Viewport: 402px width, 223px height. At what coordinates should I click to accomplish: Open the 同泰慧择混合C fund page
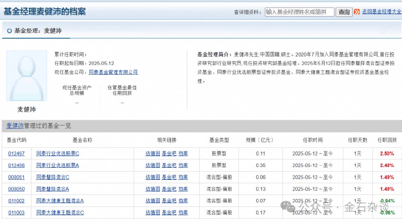click(53, 177)
